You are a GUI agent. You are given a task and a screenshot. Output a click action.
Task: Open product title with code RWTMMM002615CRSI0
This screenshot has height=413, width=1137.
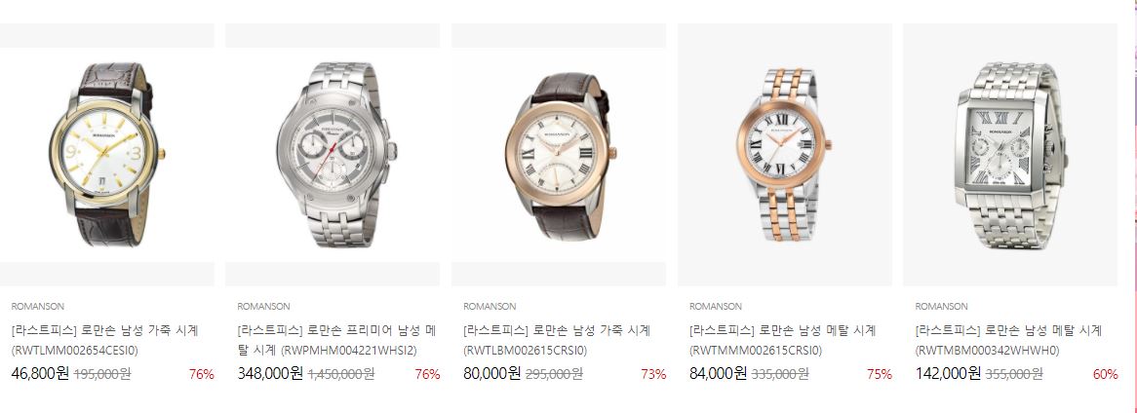click(783, 341)
